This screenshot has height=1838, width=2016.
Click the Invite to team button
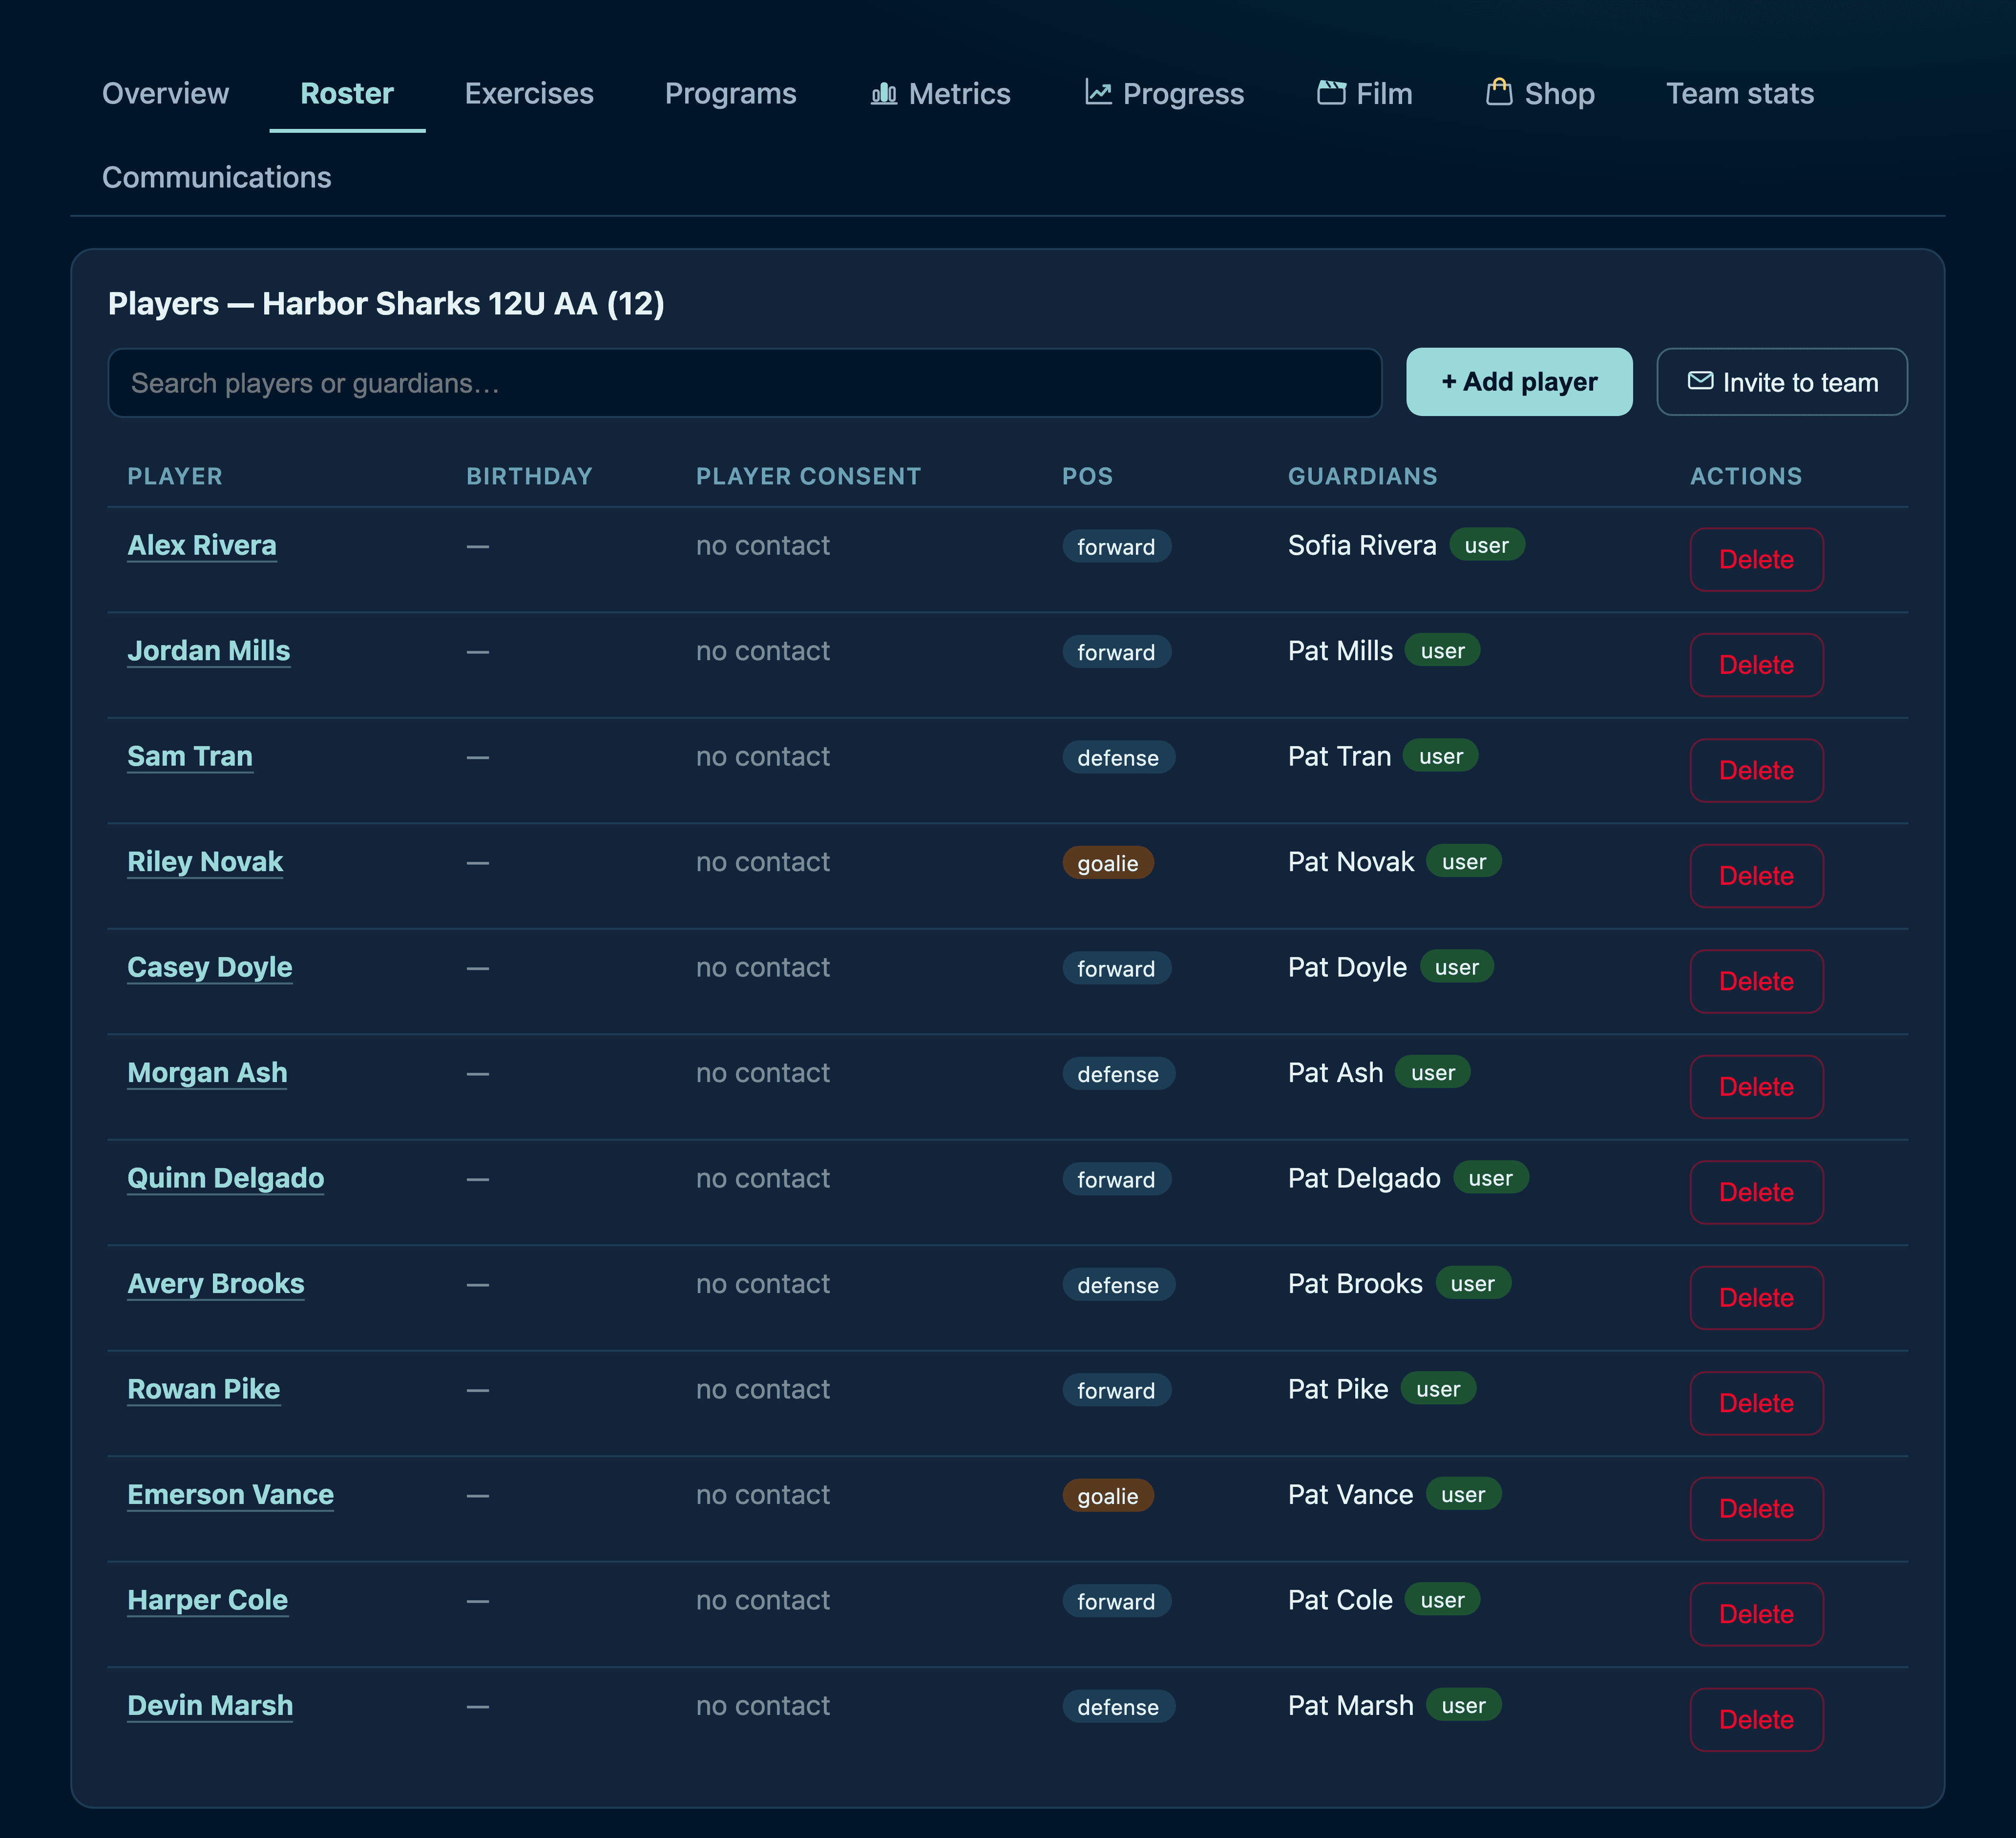pos(1781,382)
